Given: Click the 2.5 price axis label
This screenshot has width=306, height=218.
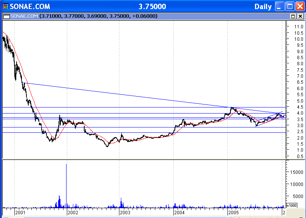Looking at the screenshot, I should pyautogui.click(x=300, y=132).
